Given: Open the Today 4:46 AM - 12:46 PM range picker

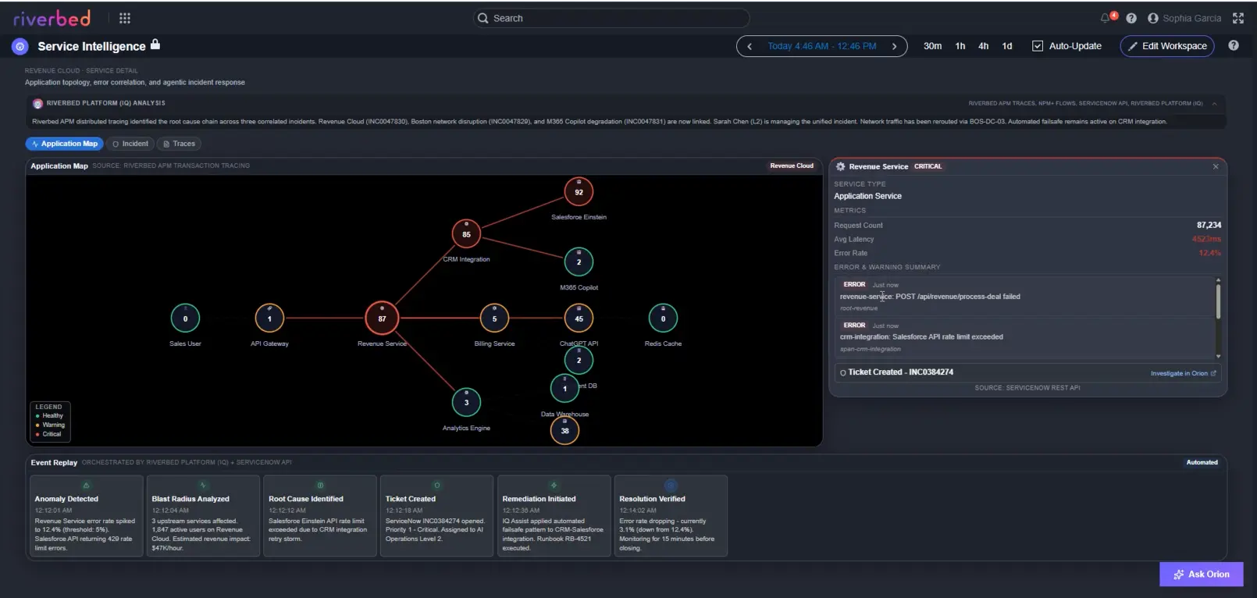Looking at the screenshot, I should point(821,46).
